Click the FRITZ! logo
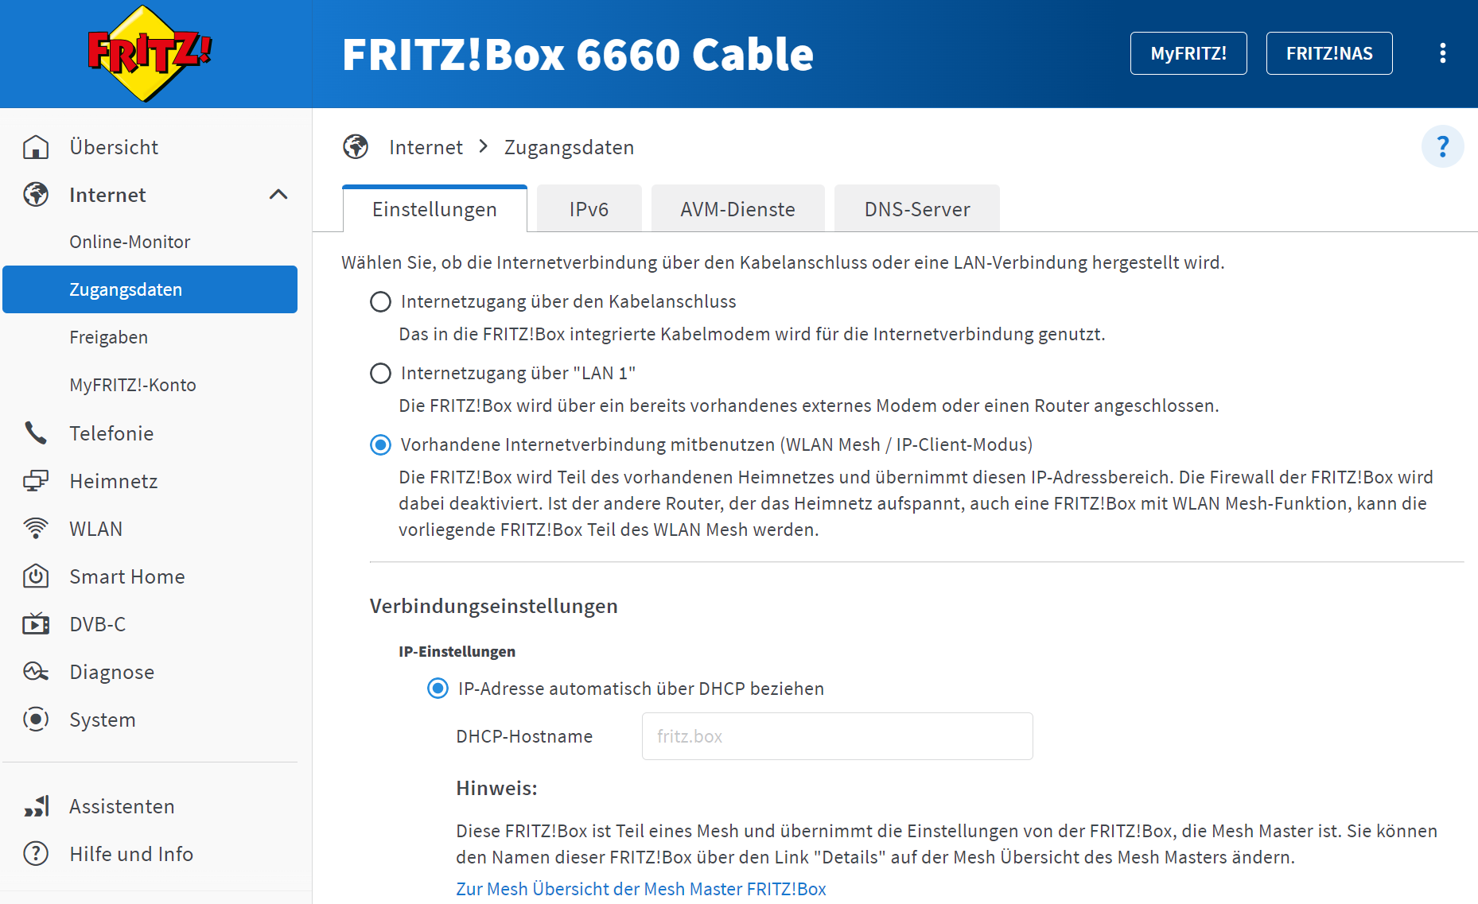 point(150,53)
